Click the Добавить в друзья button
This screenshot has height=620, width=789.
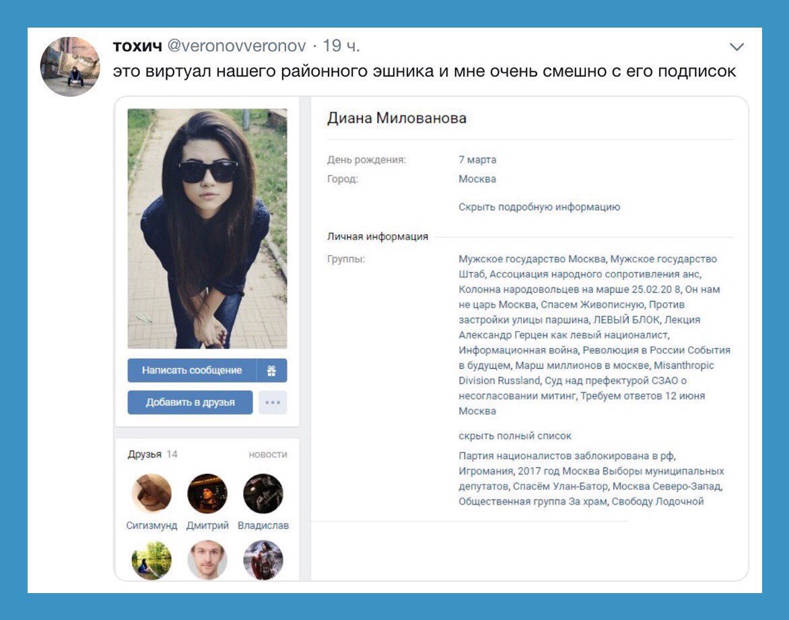(191, 403)
